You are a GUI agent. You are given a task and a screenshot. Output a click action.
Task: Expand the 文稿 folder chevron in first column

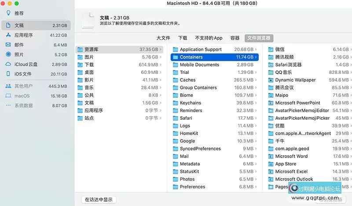(160, 103)
